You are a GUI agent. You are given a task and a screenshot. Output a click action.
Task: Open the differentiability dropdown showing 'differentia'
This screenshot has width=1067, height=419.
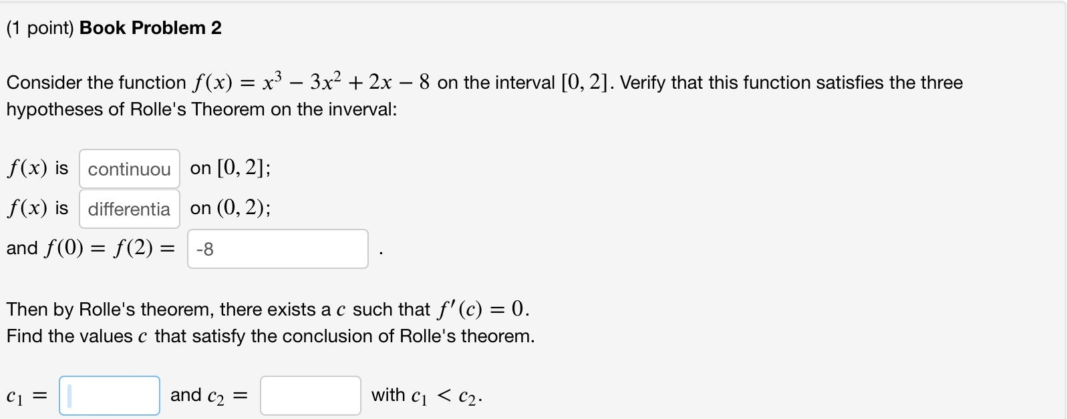pyautogui.click(x=129, y=209)
